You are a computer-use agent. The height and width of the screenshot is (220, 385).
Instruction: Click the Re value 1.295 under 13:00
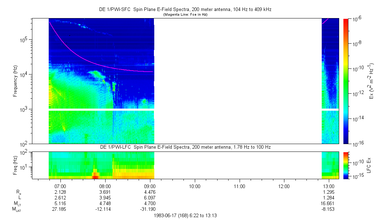tap(329, 192)
